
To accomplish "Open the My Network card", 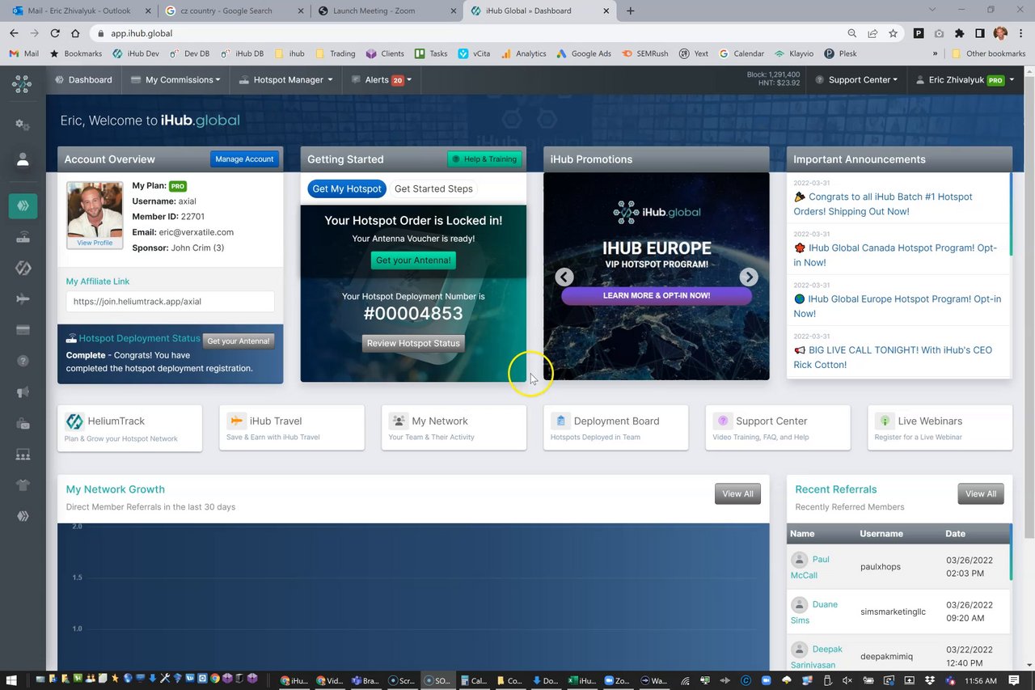I will 454,428.
